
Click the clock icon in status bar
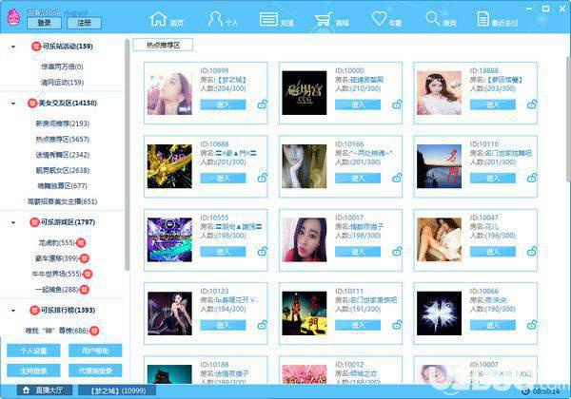pos(525,391)
